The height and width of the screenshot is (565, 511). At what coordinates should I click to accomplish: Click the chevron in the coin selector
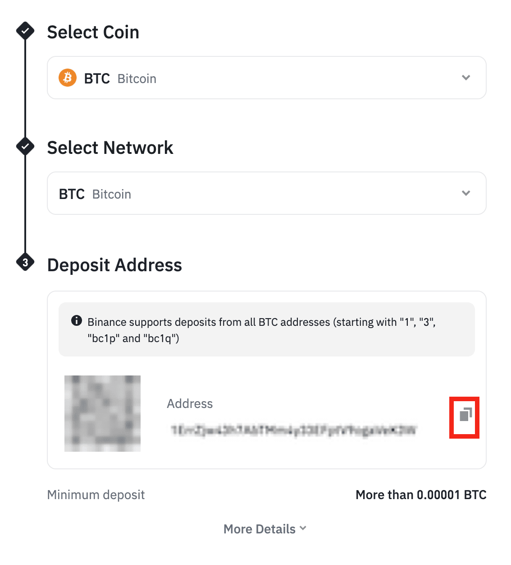pos(466,78)
